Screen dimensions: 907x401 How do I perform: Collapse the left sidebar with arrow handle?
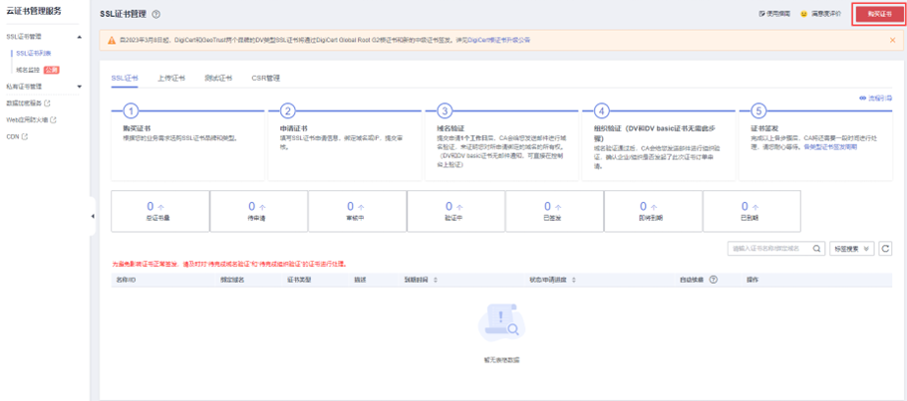93,216
